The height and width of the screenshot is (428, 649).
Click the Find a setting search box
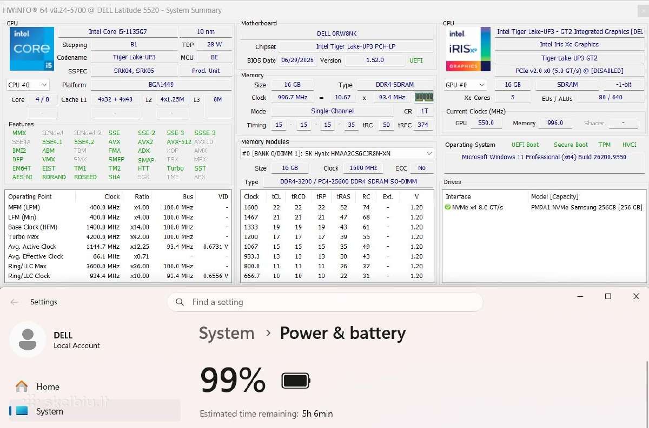pyautogui.click(x=325, y=302)
